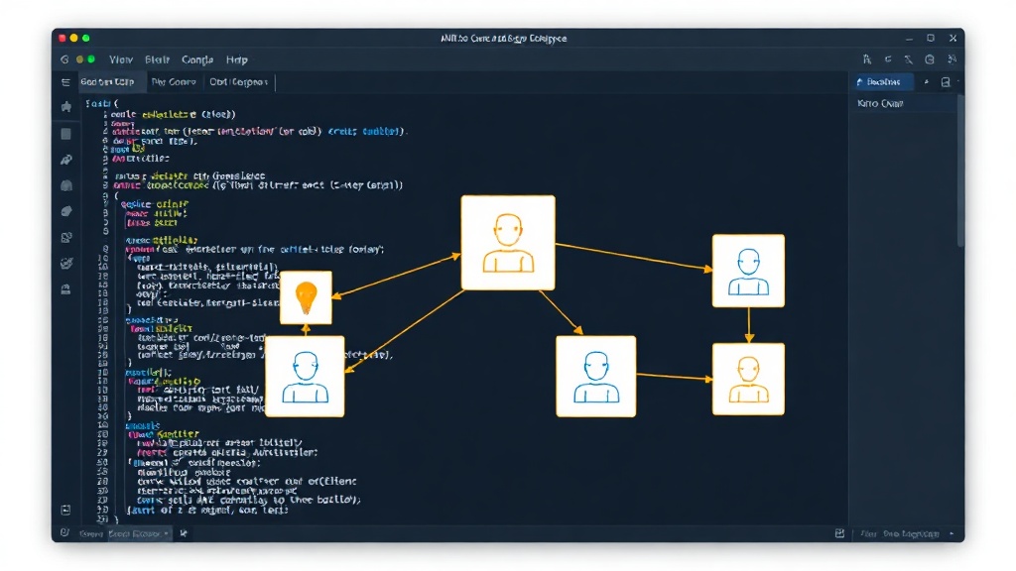The image size is (1016, 571).
Task: Open the language selector caret at the status bar's end
Action: point(952,533)
